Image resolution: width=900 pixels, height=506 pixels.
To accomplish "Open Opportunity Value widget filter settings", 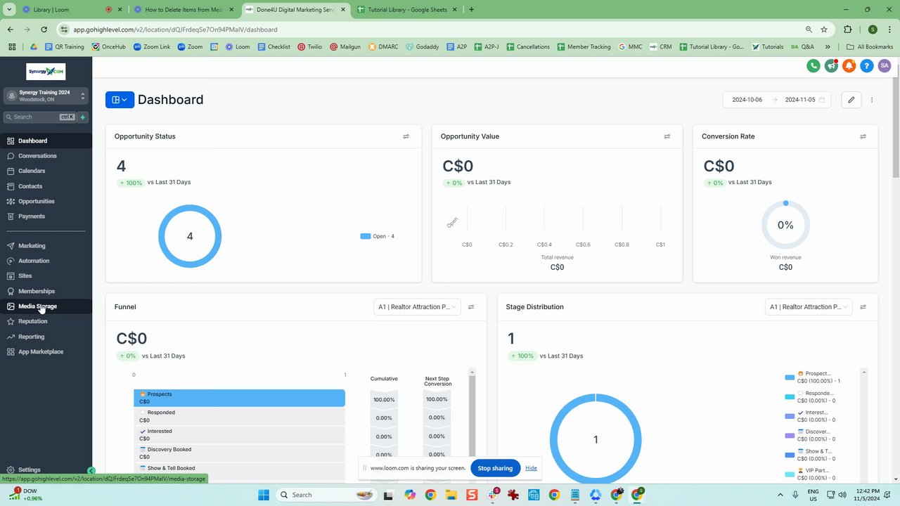I will 667,136.
